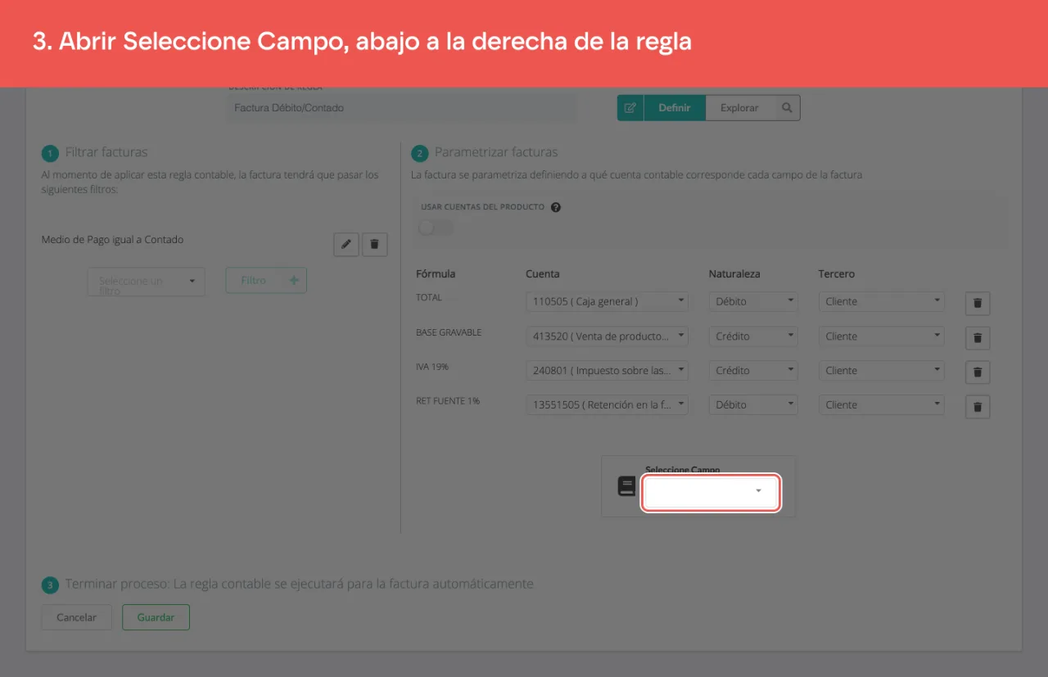Screen dimensions: 1048x677
Task: Click the book icon beside Seleccione Campo
Action: 626,487
